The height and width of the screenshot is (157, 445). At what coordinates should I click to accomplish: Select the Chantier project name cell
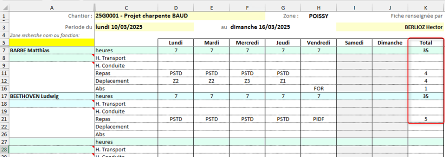[180, 16]
